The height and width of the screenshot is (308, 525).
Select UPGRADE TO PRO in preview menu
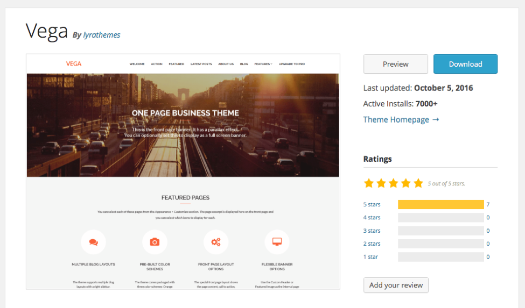(292, 64)
